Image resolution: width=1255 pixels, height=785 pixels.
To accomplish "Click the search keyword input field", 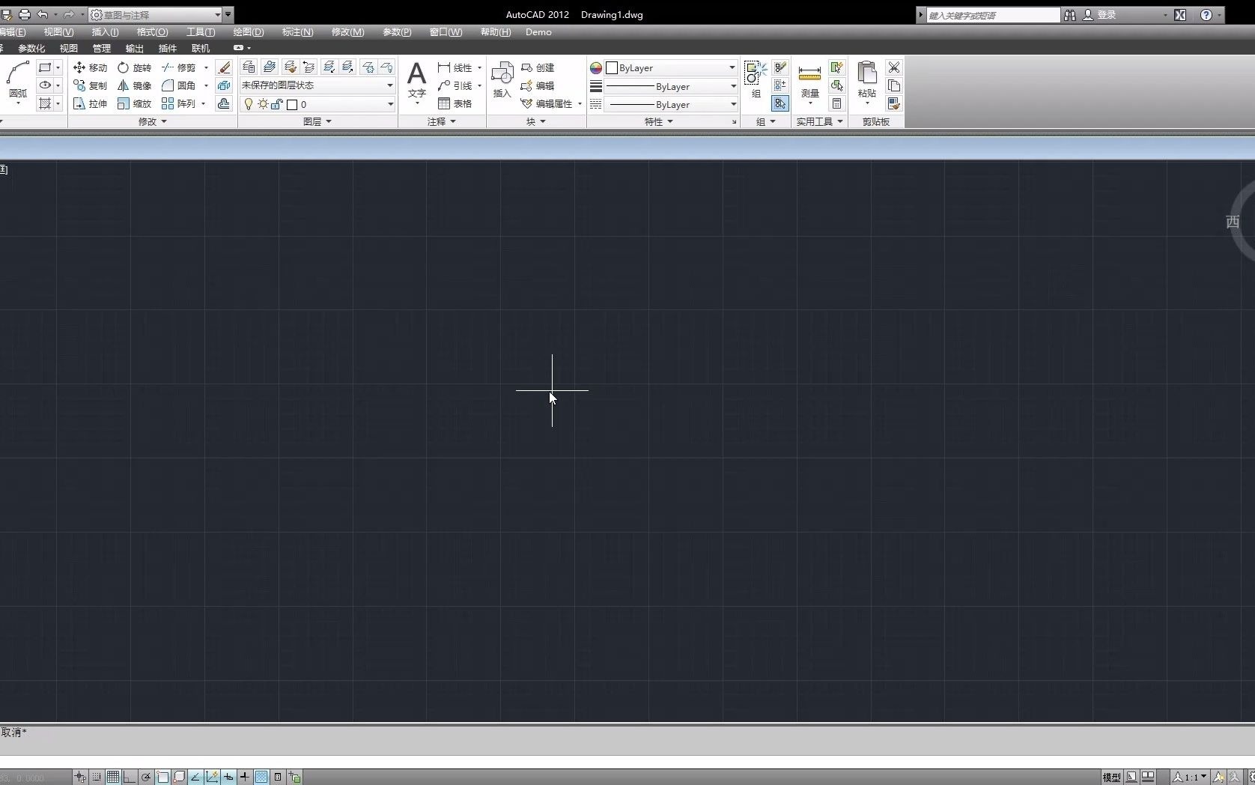I will pos(993,15).
